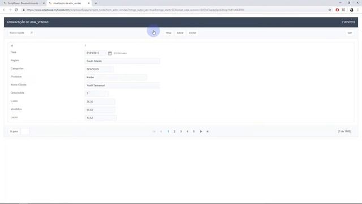Click the Excluir button
362x204 pixels.
click(x=192, y=33)
